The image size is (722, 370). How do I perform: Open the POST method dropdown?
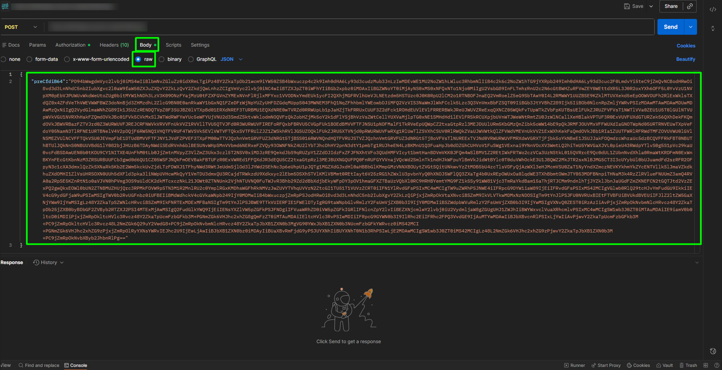[21, 27]
